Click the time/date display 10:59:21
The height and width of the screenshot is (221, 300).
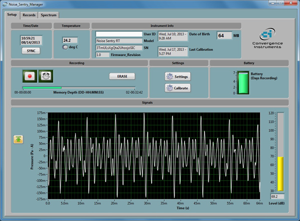point(31,40)
